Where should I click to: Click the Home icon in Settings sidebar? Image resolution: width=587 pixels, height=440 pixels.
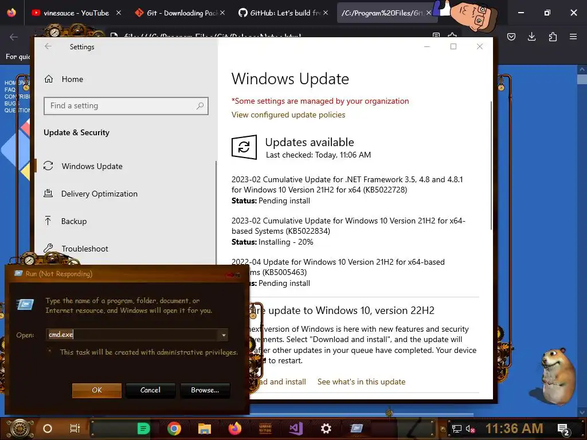click(49, 79)
